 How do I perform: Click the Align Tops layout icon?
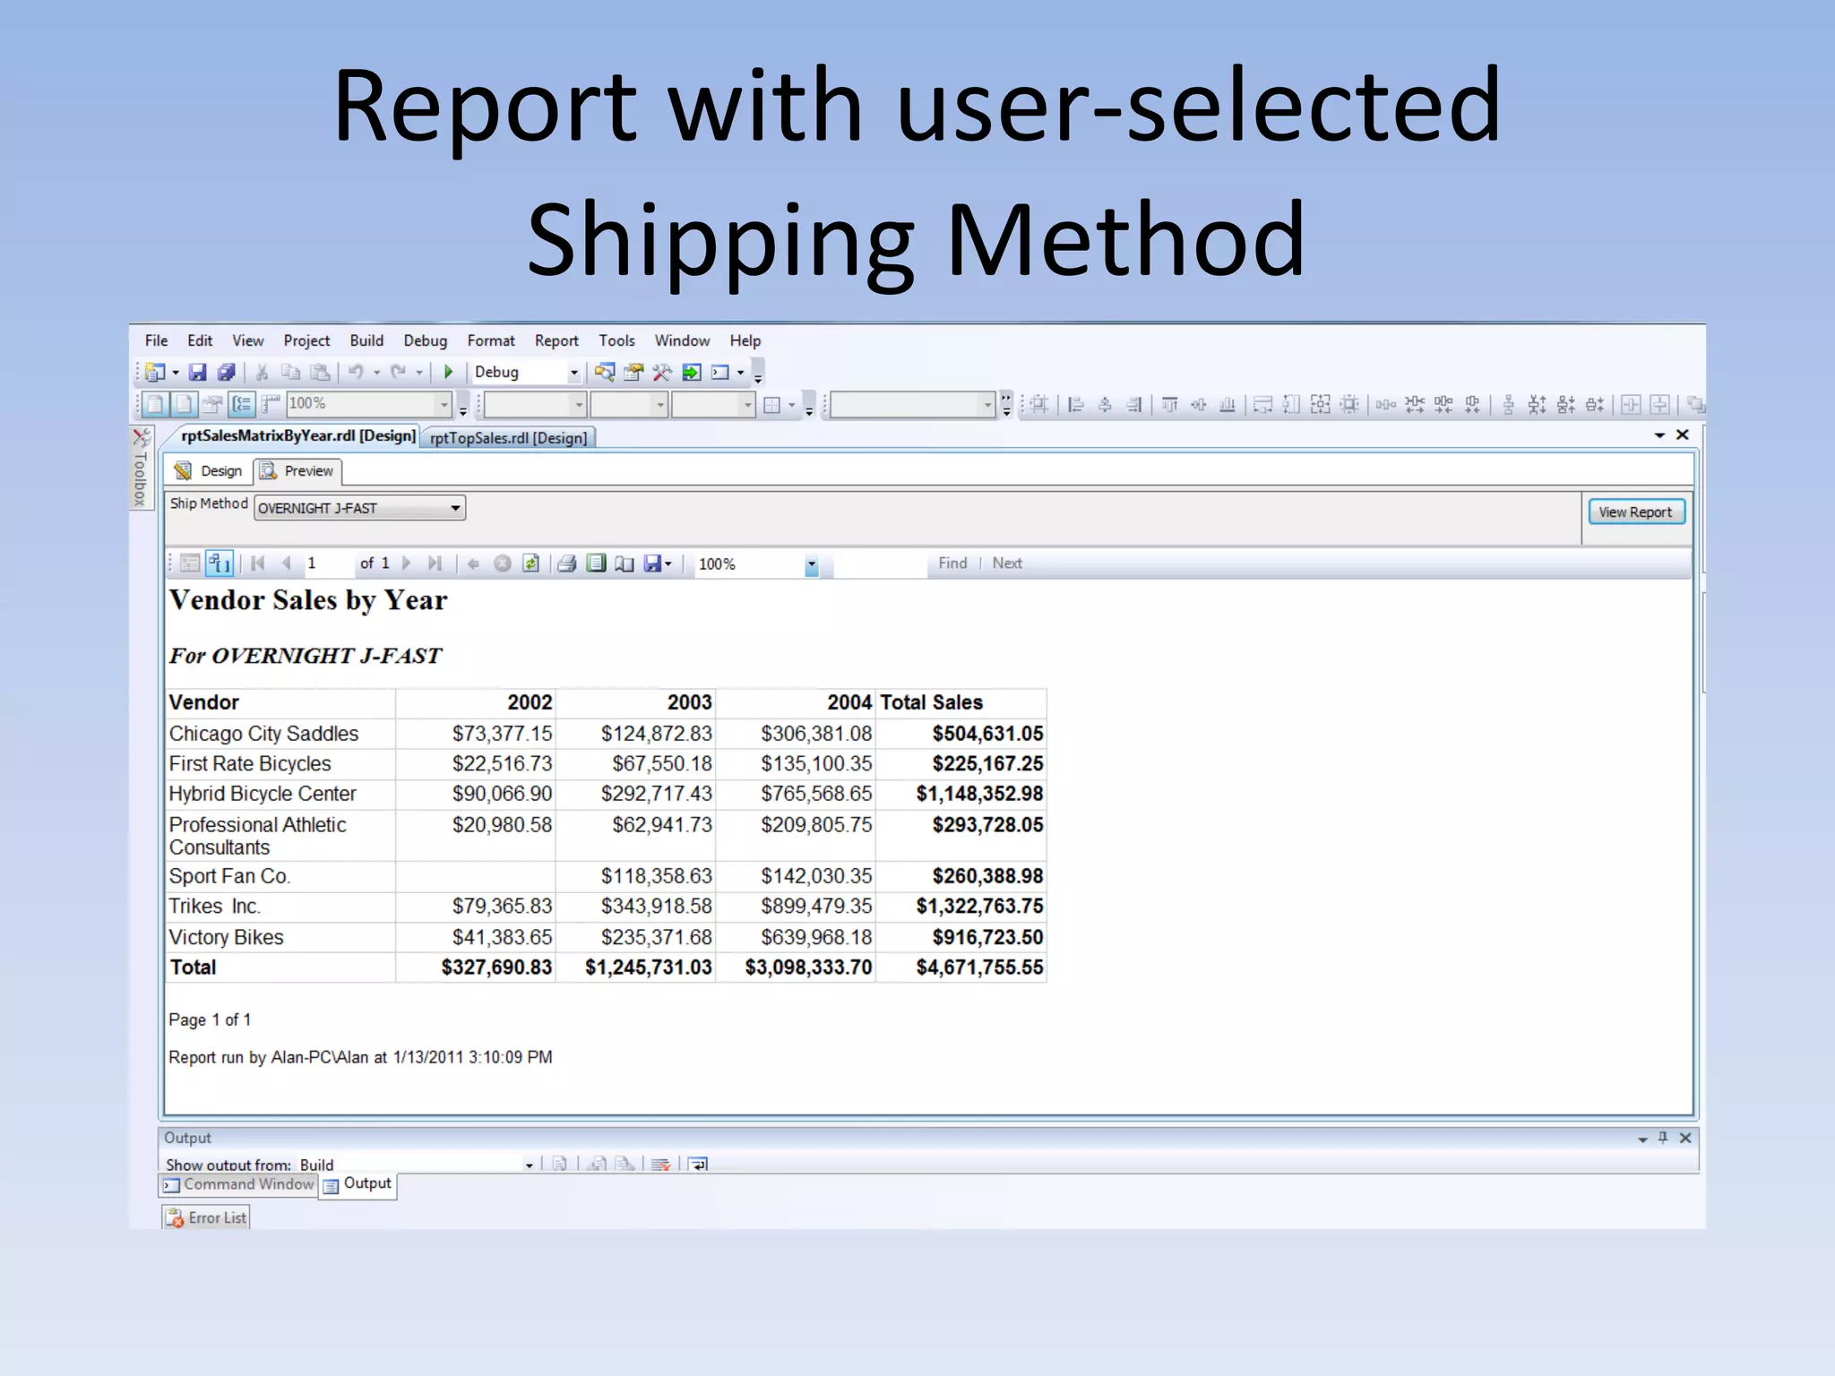click(1170, 405)
